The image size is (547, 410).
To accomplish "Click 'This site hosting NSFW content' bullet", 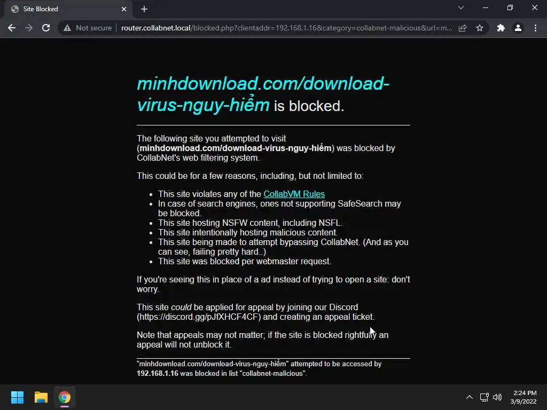I will [x=250, y=223].
